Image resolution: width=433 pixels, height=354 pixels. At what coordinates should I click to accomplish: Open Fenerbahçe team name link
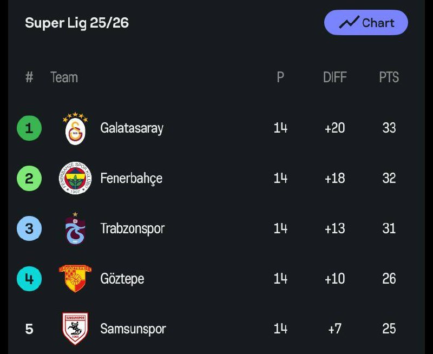pyautogui.click(x=131, y=178)
